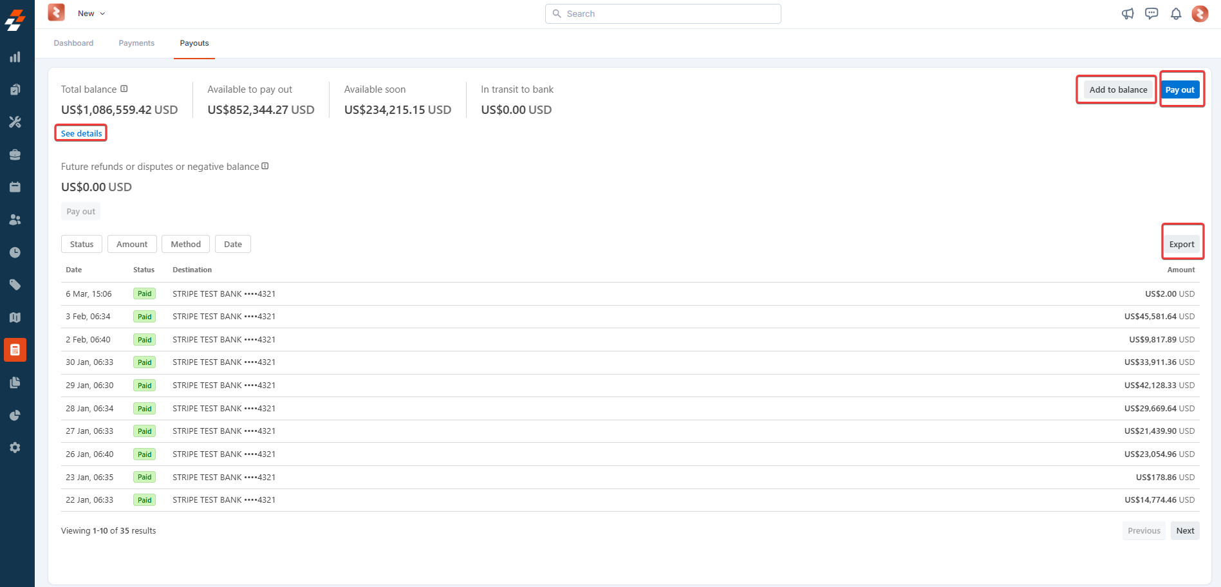The image size is (1221, 587).
Task: Select the highlighted calculator payments icon
Action: pos(15,349)
